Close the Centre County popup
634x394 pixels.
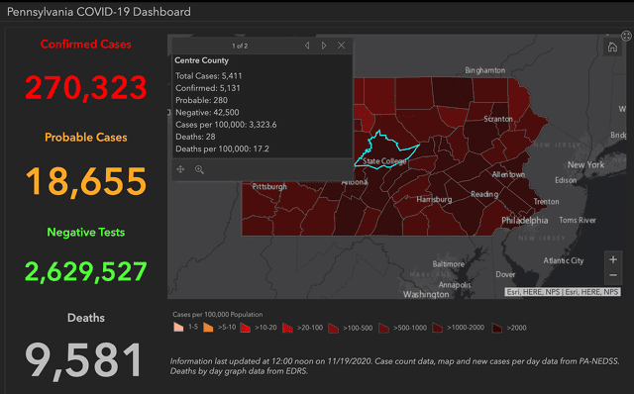click(x=341, y=46)
